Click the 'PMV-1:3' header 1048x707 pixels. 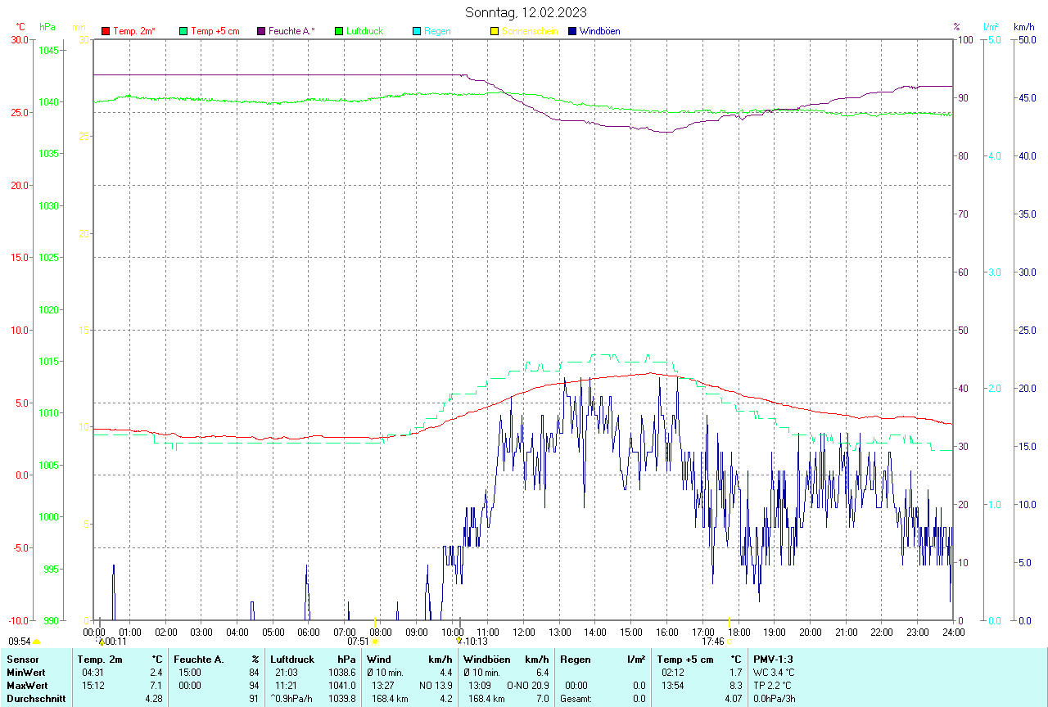click(x=774, y=660)
